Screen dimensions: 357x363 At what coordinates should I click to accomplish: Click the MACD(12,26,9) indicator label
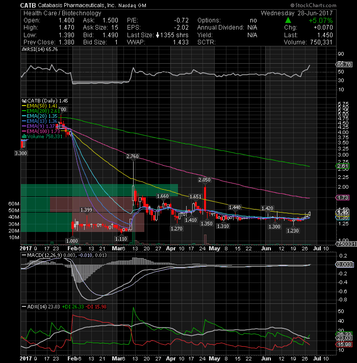[44, 255]
